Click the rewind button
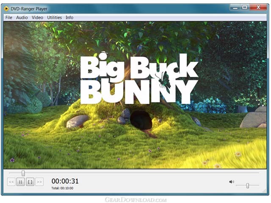 tap(11, 182)
